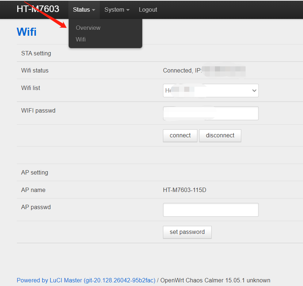The width and height of the screenshot is (303, 286).
Task: Open the Powered by LuCI Master link
Action: (86, 280)
